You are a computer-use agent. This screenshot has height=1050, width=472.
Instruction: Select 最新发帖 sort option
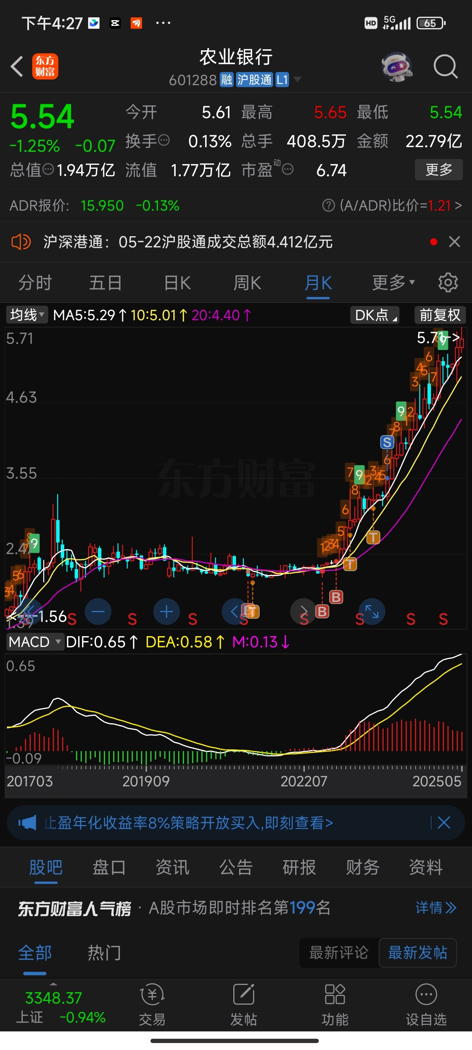pyautogui.click(x=417, y=952)
